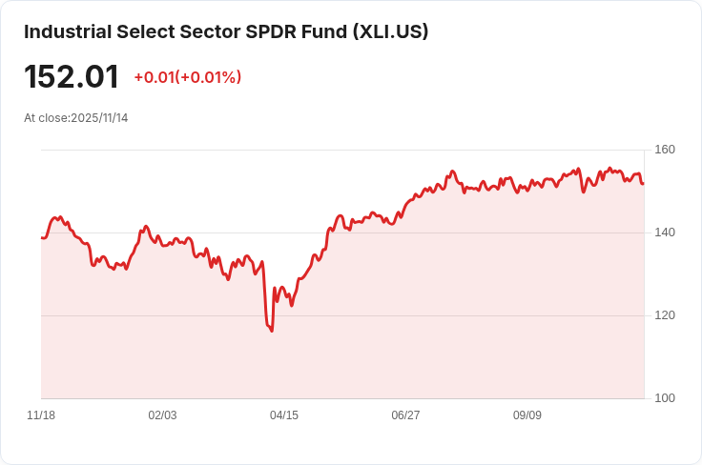702x465 pixels.
Task: Select the +0.01(+0.01%) price change text
Action: tap(188, 77)
